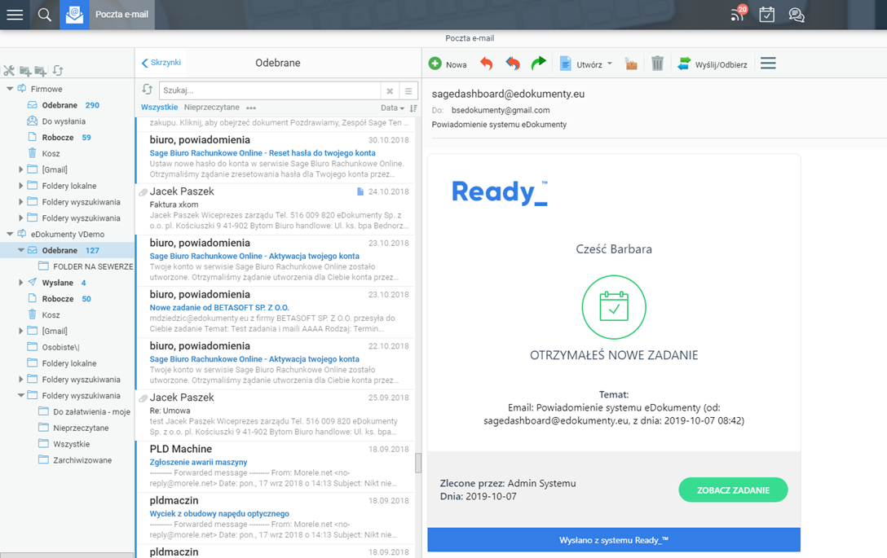Delete the message with the trash bin icon
This screenshot has height=558, width=887.
[657, 64]
